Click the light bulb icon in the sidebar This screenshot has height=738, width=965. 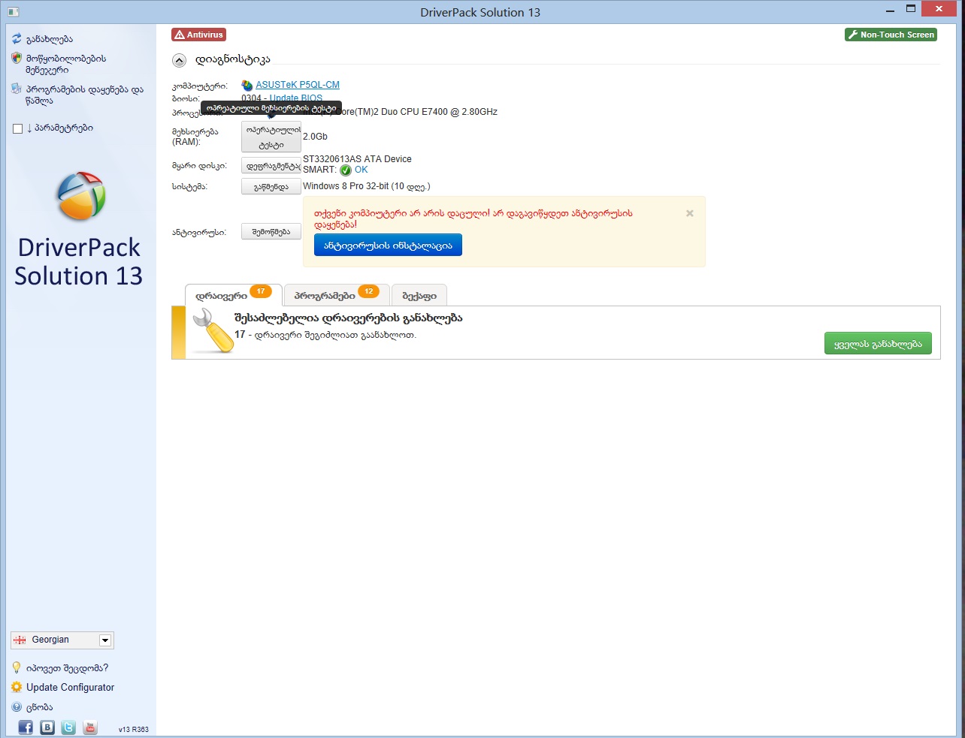point(17,667)
